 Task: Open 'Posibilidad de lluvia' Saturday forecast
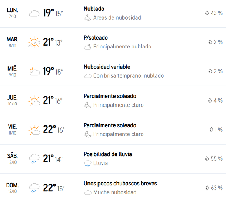click(x=107, y=154)
